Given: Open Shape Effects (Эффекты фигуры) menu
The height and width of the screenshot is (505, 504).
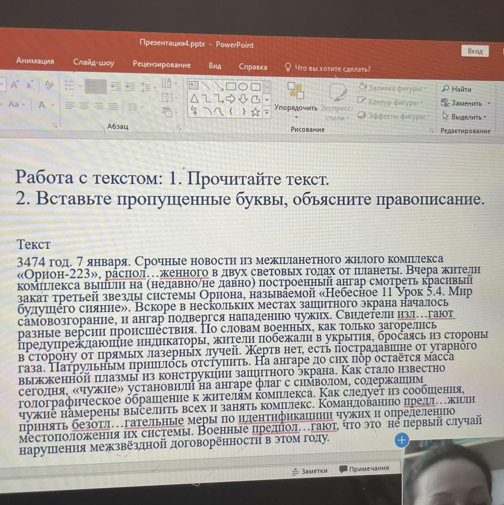Looking at the screenshot, I should tap(394, 116).
